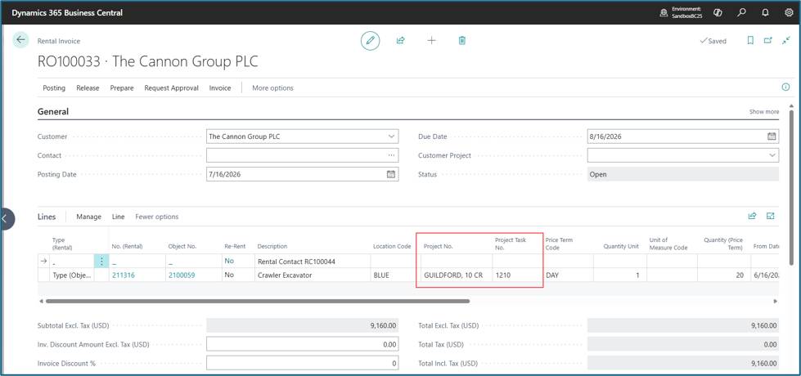Click the edit pencil icon

(x=370, y=40)
